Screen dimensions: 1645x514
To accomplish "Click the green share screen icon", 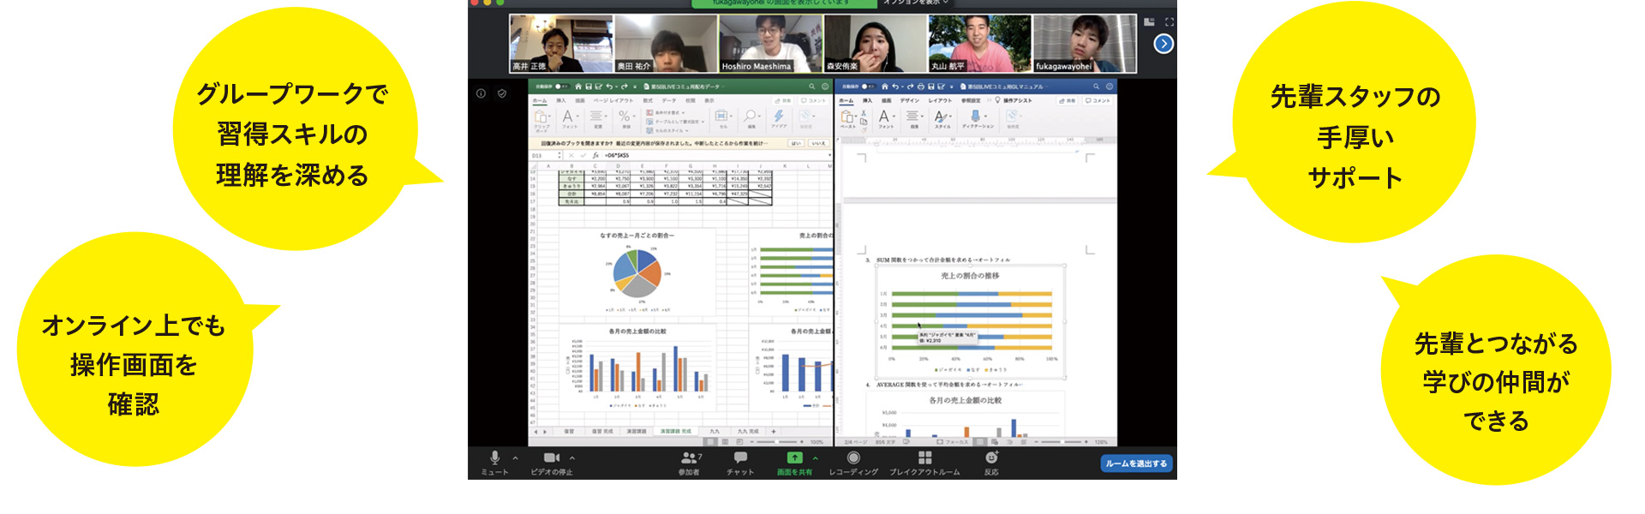I will (x=795, y=458).
